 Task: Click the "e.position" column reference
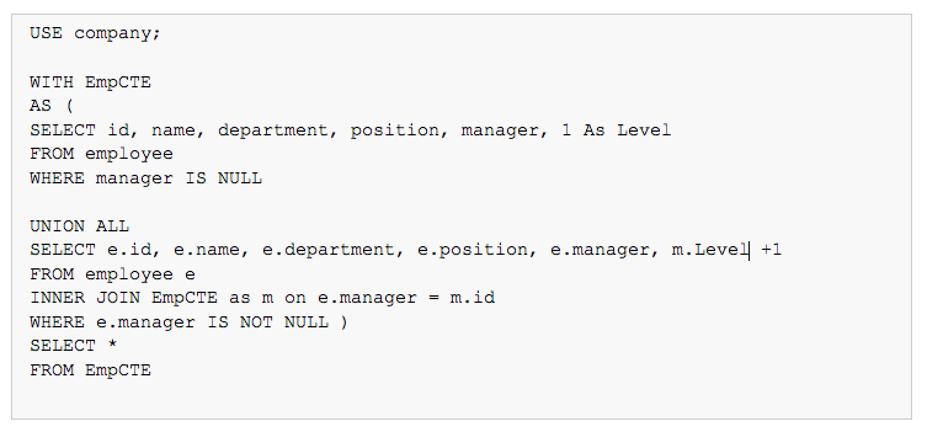(x=472, y=250)
